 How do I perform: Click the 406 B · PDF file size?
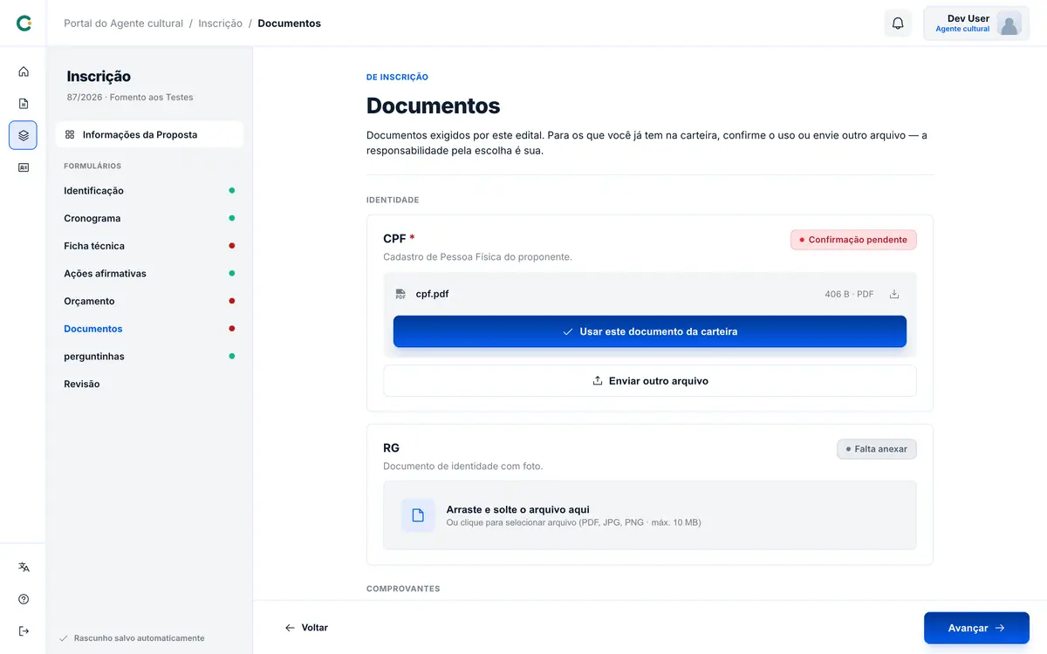(x=849, y=295)
